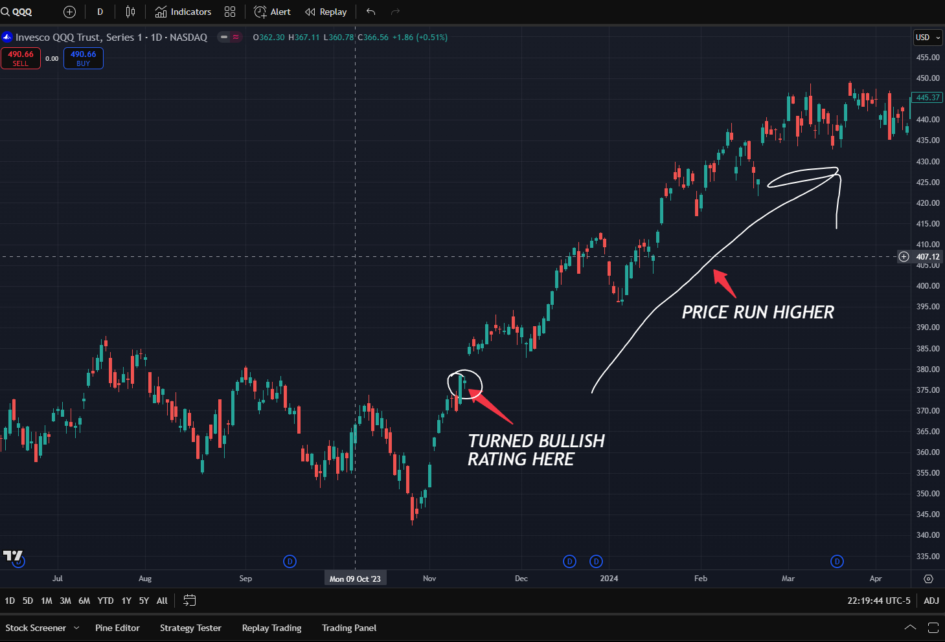Screen dimensions: 945x642
Task: Create a new Alert
Action: [273, 12]
